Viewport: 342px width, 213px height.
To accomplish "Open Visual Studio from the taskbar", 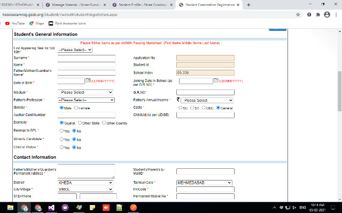I will coord(51,208).
